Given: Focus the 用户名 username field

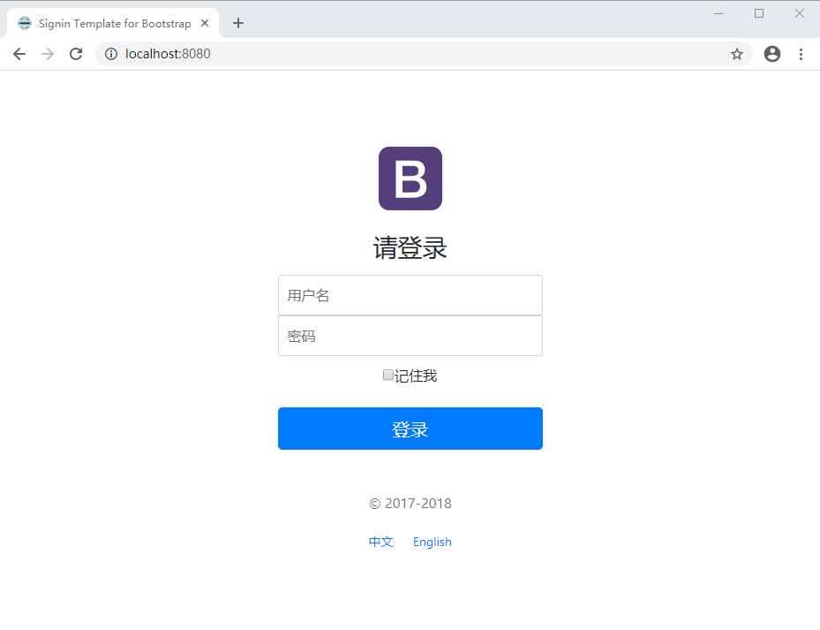Looking at the screenshot, I should (x=410, y=295).
